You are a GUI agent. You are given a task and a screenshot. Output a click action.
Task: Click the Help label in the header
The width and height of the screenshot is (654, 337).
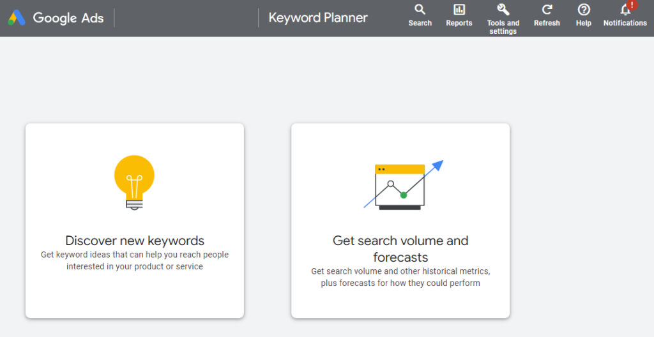click(x=584, y=23)
